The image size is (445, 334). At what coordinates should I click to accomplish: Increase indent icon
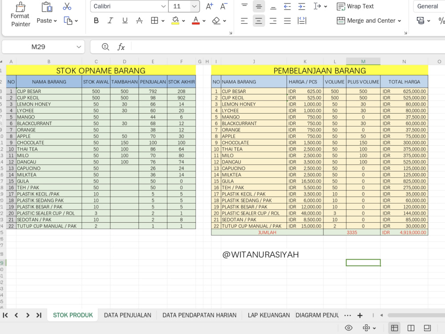[302, 6]
